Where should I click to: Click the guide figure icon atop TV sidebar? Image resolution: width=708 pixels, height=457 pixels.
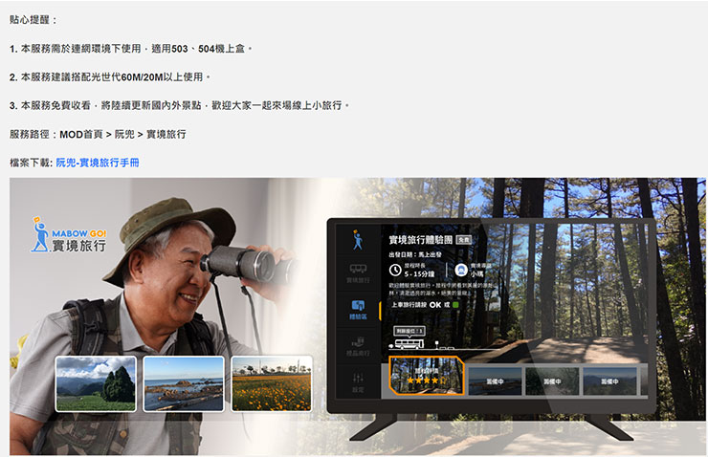pyautogui.click(x=358, y=239)
